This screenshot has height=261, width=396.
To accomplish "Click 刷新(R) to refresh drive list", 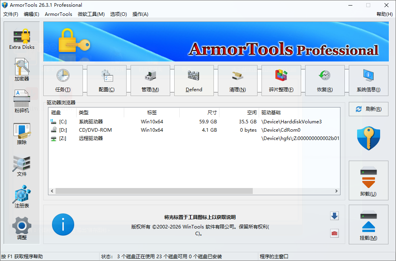I will (368, 109).
